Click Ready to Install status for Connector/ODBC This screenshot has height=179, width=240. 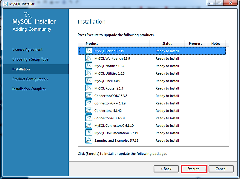[x=167, y=96]
